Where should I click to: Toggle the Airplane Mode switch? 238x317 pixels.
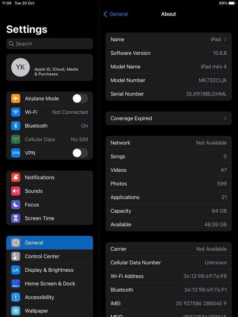click(x=80, y=98)
